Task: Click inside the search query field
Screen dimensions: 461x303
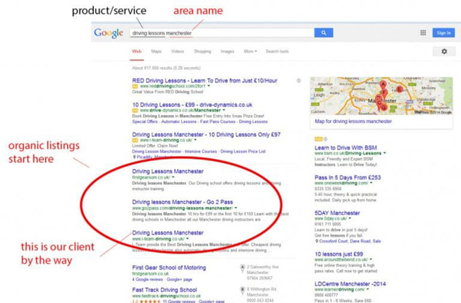Action: point(218,33)
